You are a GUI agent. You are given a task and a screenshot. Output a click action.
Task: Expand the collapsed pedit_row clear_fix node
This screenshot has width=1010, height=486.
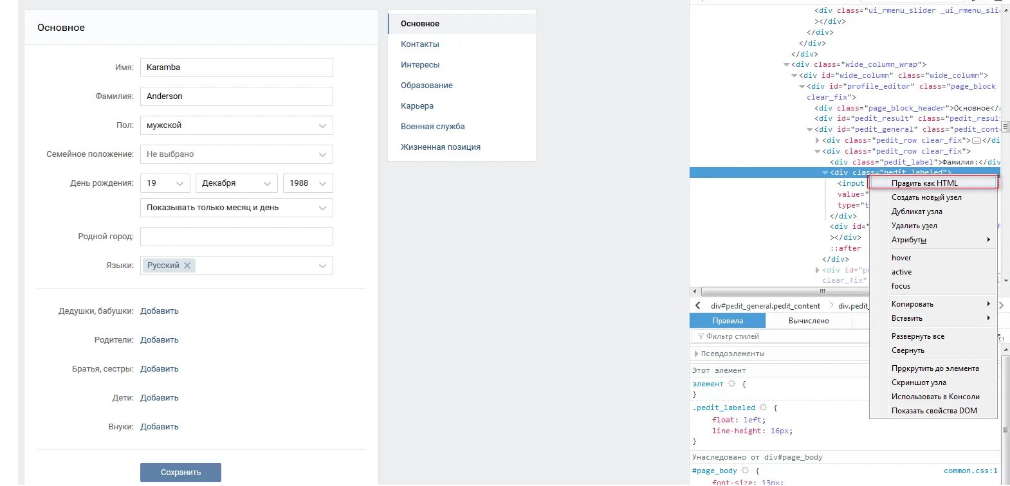tap(817, 140)
